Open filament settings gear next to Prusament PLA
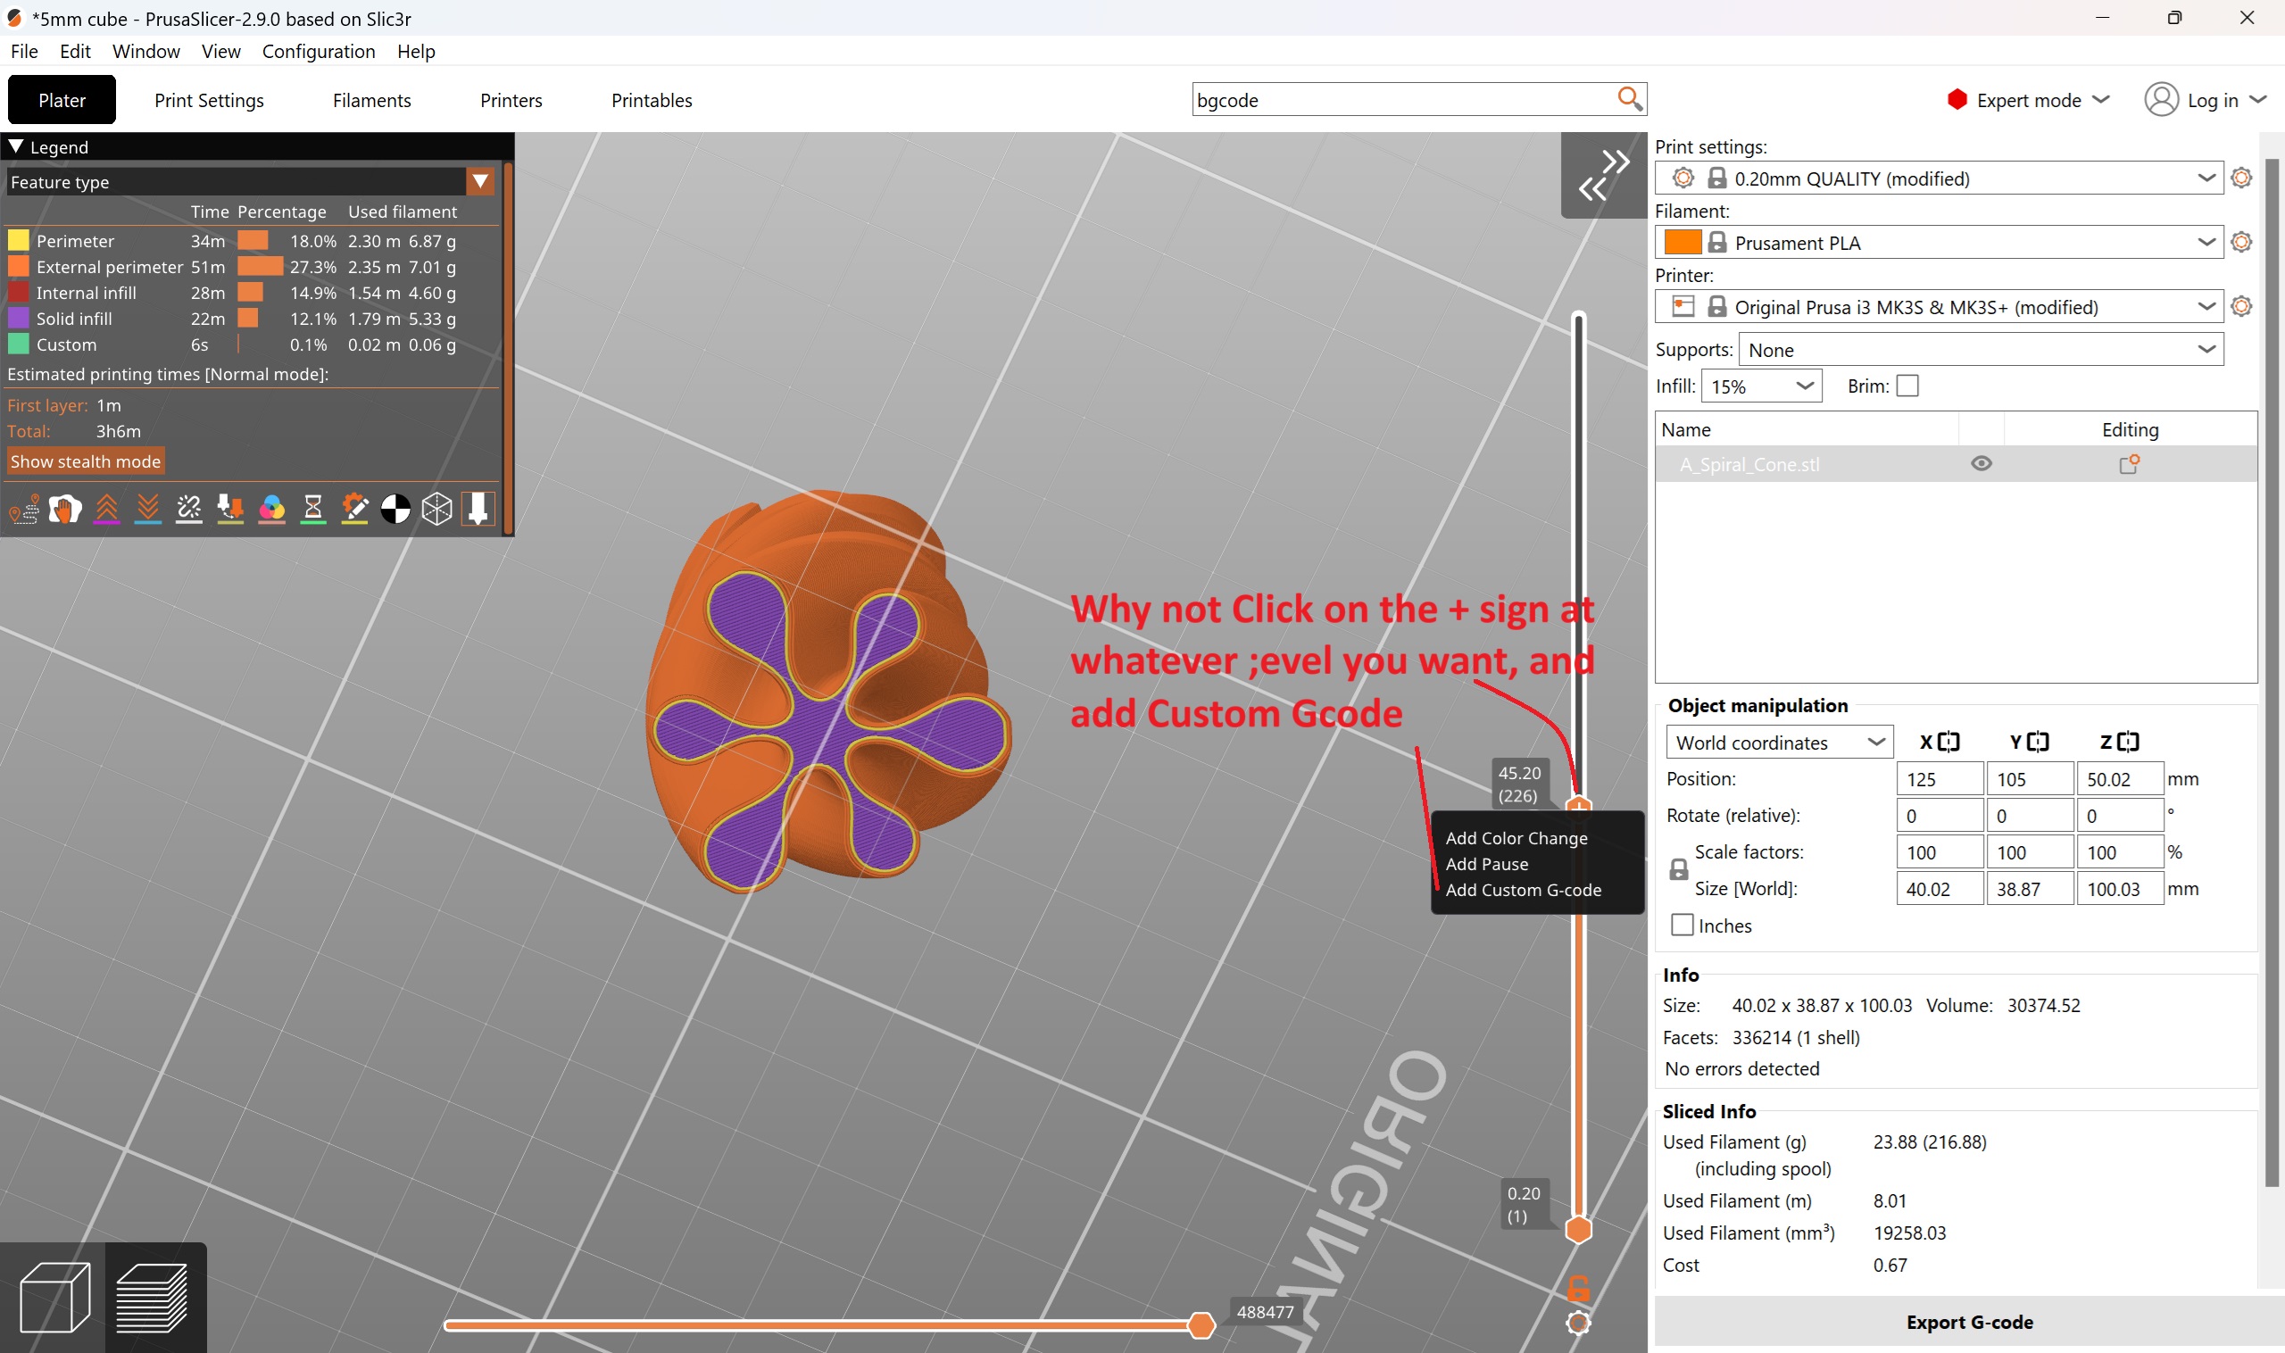The image size is (2285, 1353). coord(2241,242)
